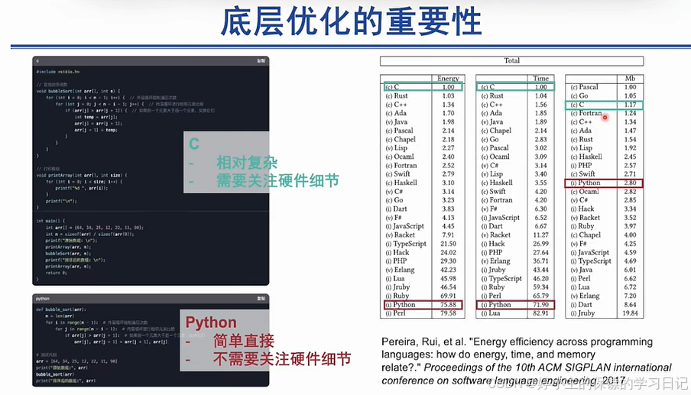Click the def bubble_sort(arr): code line
691x395 pixels.
61,309
